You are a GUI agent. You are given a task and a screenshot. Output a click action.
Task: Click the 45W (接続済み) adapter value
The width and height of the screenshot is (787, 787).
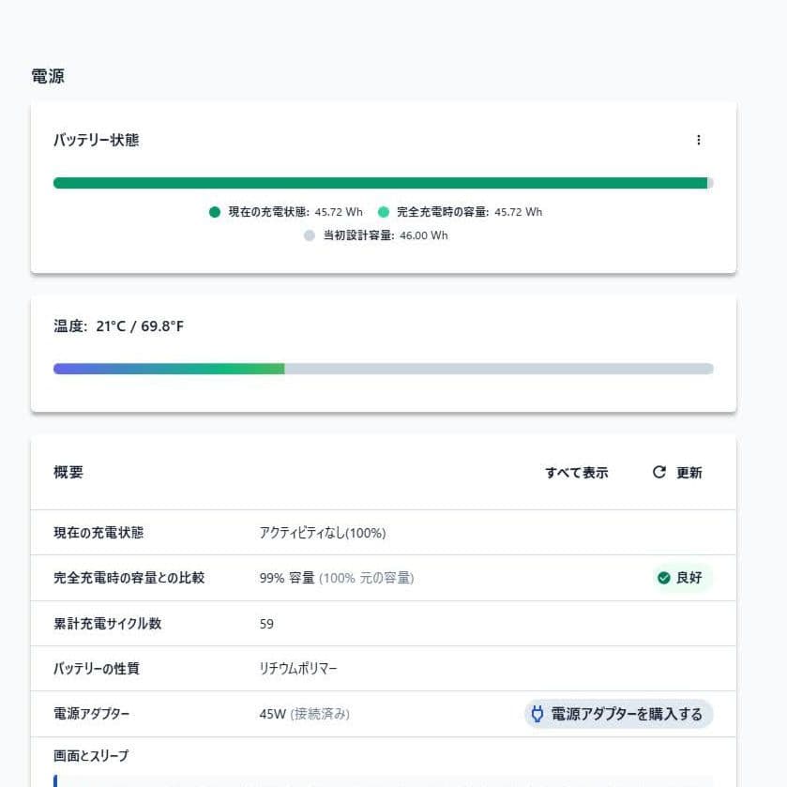tap(304, 714)
